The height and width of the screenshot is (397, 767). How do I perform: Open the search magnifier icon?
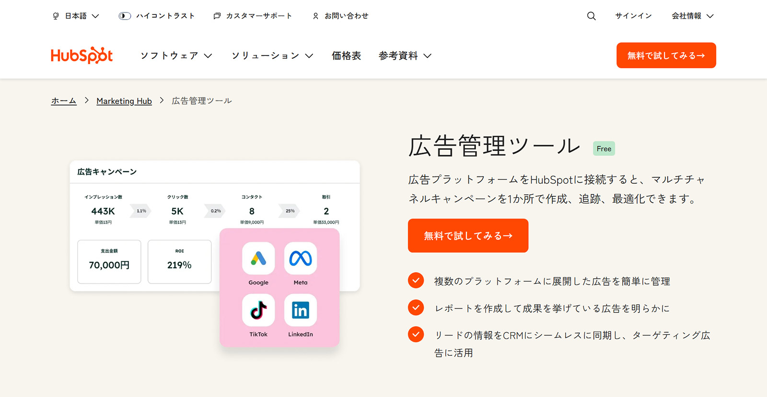pyautogui.click(x=592, y=16)
